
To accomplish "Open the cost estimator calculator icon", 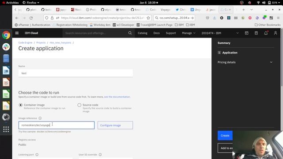I will pyautogui.click(x=256, y=33).
